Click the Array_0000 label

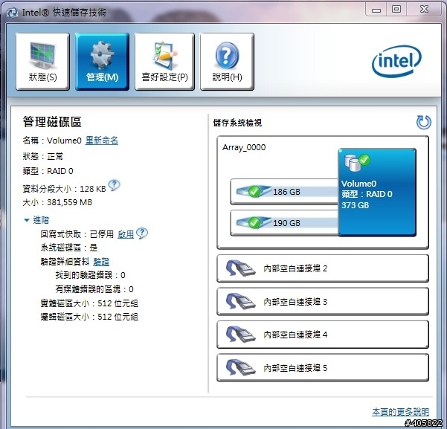tap(244, 147)
